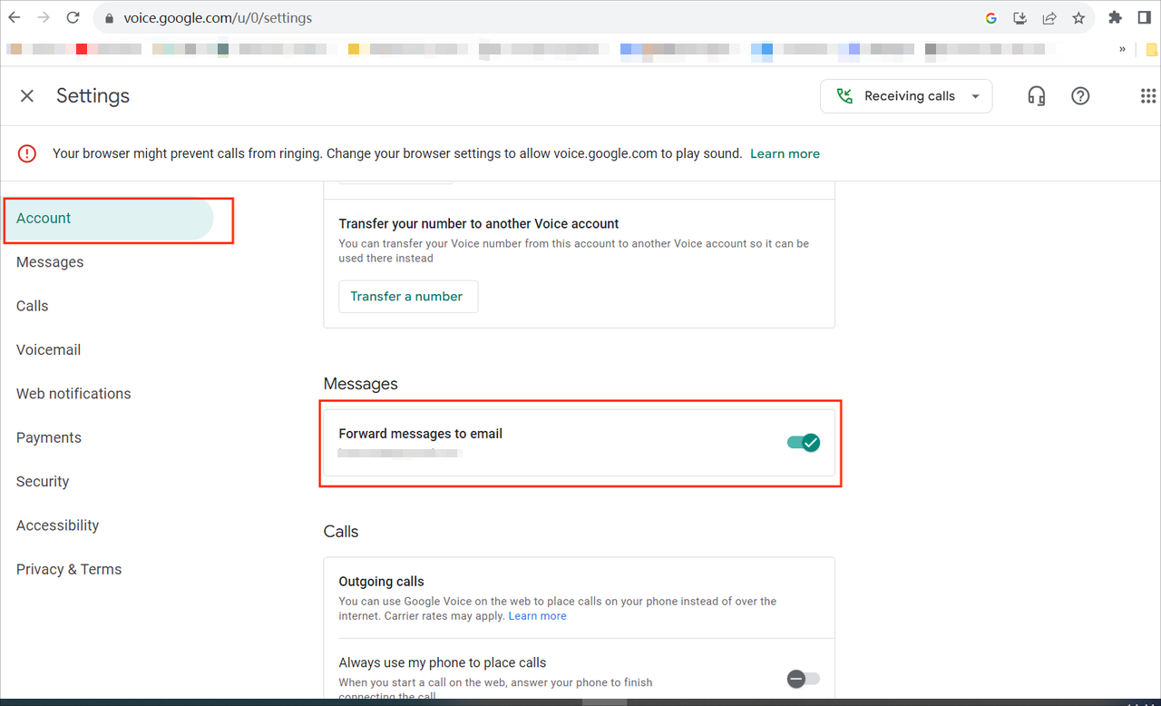Reload the page using browser refresh icon
This screenshot has width=1161, height=706.
click(73, 17)
